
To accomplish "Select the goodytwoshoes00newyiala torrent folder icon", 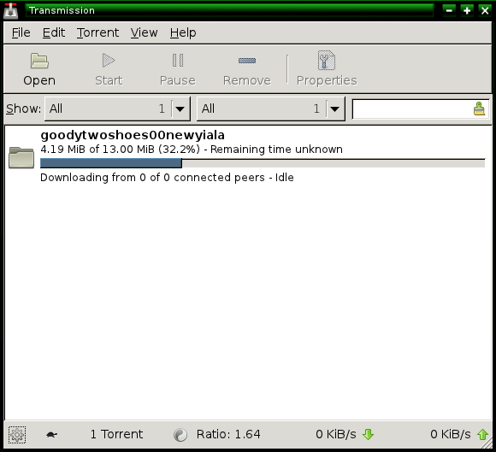I will click(x=21, y=157).
